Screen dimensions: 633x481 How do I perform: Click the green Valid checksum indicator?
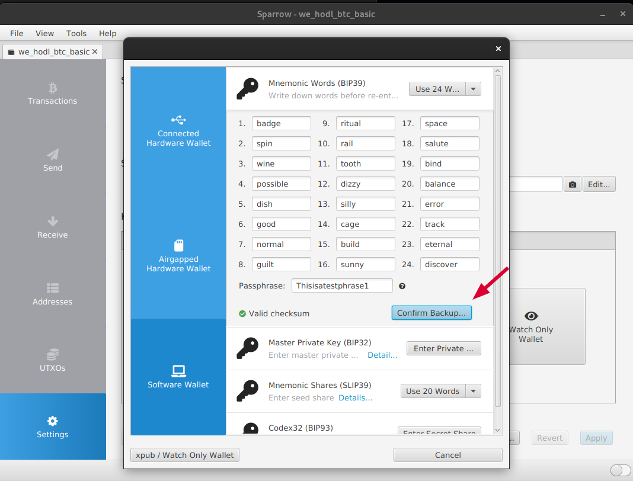(x=242, y=313)
